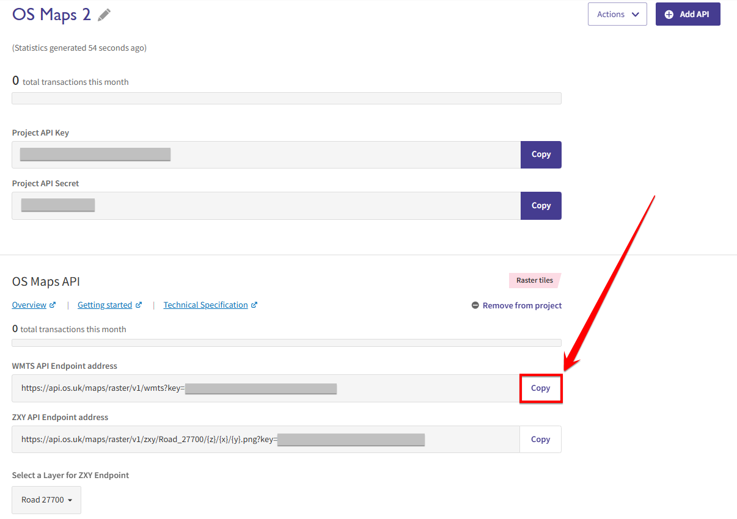Open the Getting started link
This screenshot has width=737, height=519.
[x=105, y=305]
